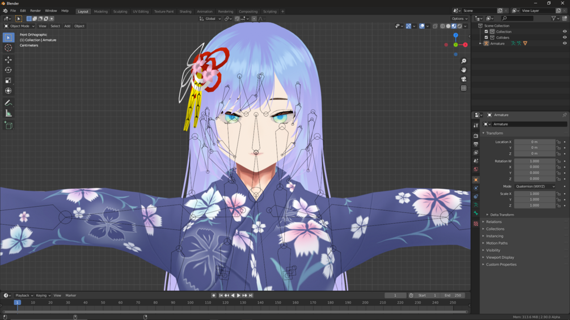The height and width of the screenshot is (320, 570).
Task: Expand the Armature tree item
Action: (480, 44)
